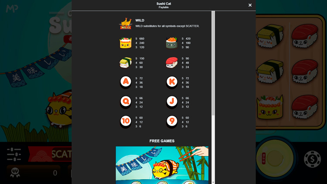Click the paytable scrollbar thumb
This screenshot has width=327, height=184.
point(213,63)
